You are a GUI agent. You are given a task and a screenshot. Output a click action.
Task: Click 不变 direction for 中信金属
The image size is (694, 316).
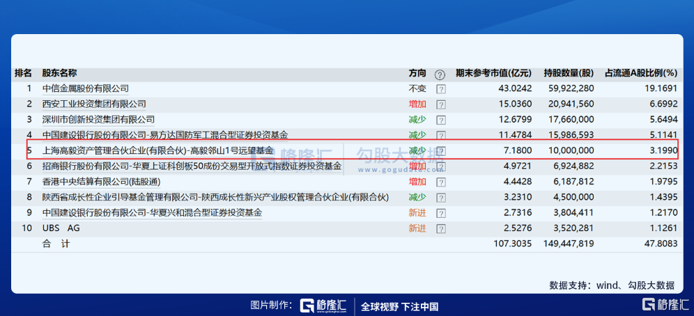click(x=417, y=88)
